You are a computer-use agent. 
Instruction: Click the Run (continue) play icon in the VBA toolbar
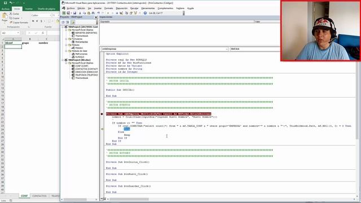click(108, 13)
